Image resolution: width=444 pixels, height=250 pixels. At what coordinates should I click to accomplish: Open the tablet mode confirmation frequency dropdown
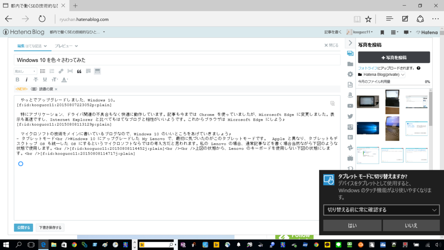[x=381, y=210]
